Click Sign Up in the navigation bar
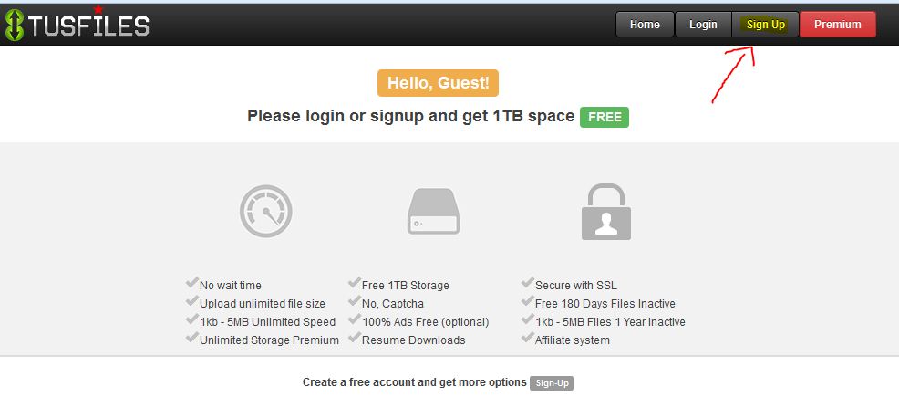 pos(766,25)
